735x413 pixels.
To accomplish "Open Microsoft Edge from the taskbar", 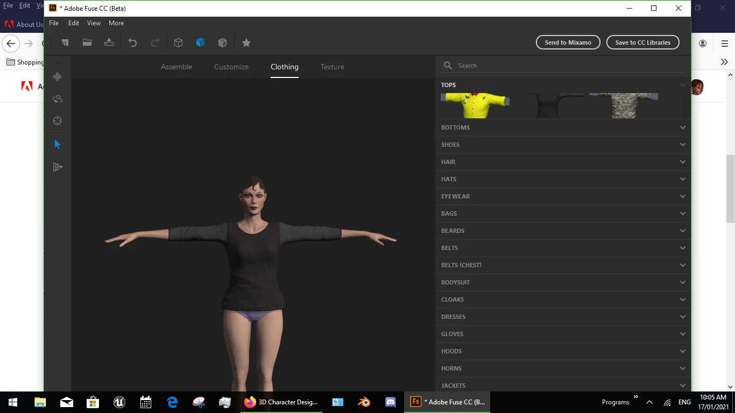I will [x=172, y=402].
